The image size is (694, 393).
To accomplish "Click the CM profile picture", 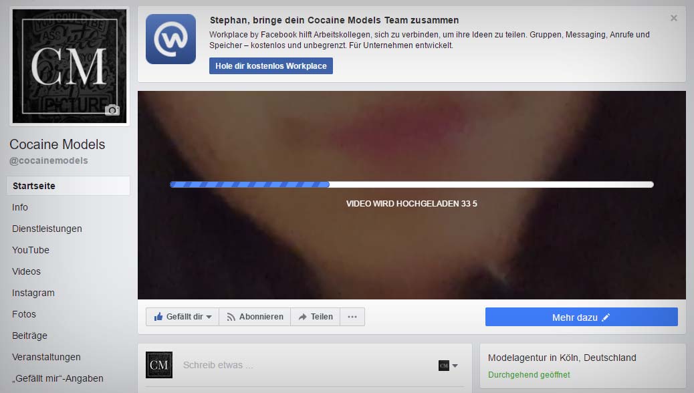I will point(70,66).
